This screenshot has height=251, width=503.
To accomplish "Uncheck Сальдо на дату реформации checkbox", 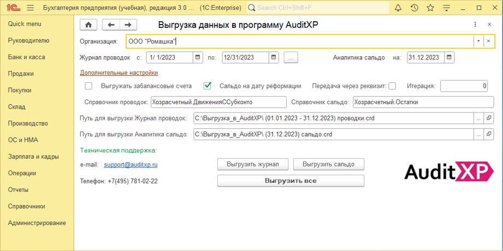I will [208, 86].
